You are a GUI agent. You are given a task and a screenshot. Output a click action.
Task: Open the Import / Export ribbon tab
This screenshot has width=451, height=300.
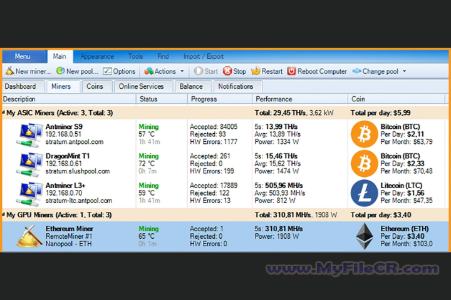(204, 56)
